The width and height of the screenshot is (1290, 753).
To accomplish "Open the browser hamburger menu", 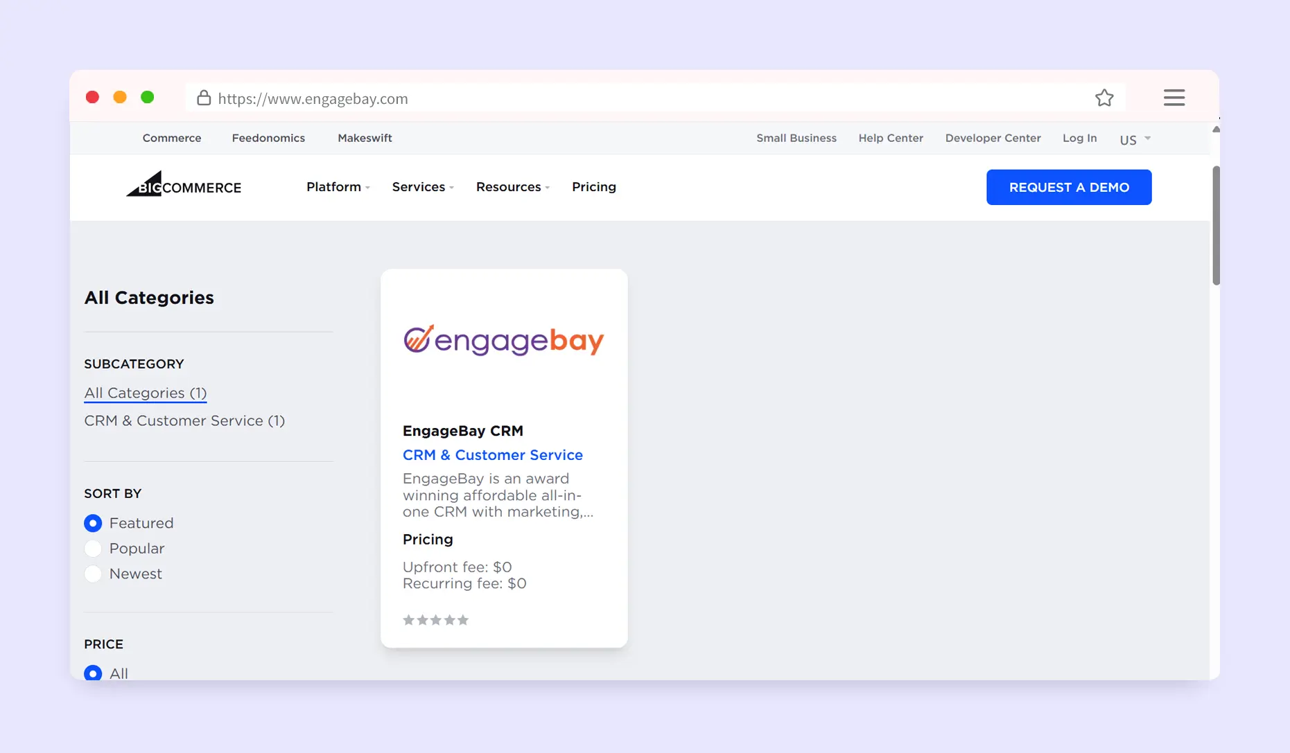I will 1174,98.
